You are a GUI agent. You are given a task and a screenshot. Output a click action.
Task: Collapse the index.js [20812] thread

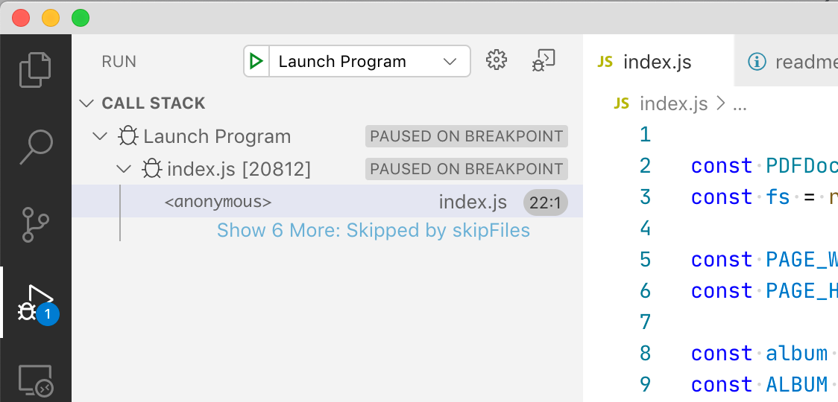click(x=123, y=169)
